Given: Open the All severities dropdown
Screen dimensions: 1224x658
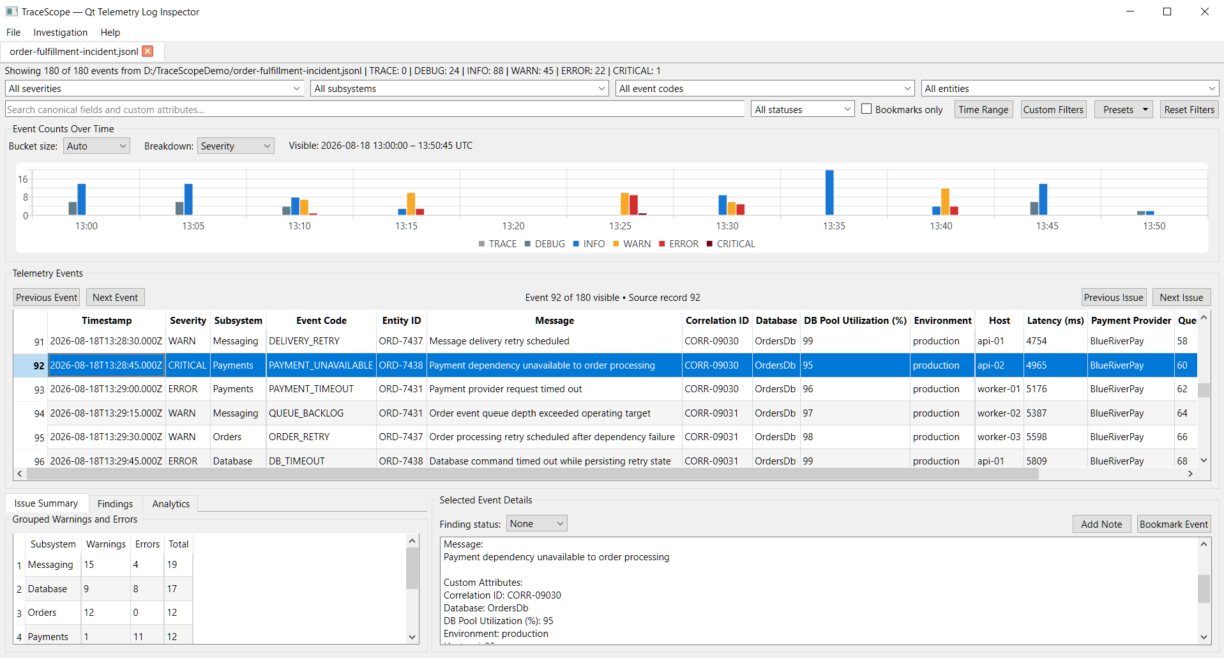Looking at the screenshot, I should coord(155,89).
